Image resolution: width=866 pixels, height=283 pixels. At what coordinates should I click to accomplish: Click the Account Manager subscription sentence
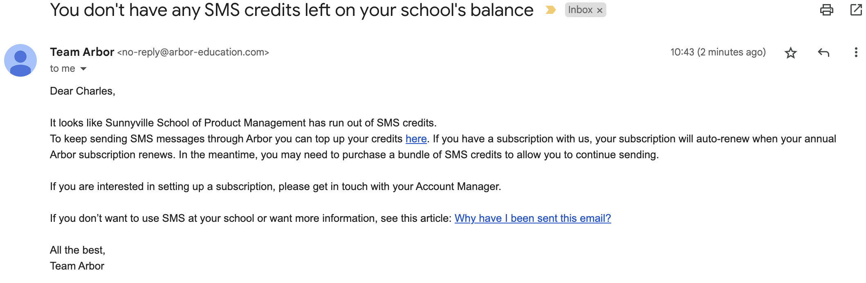tap(275, 187)
